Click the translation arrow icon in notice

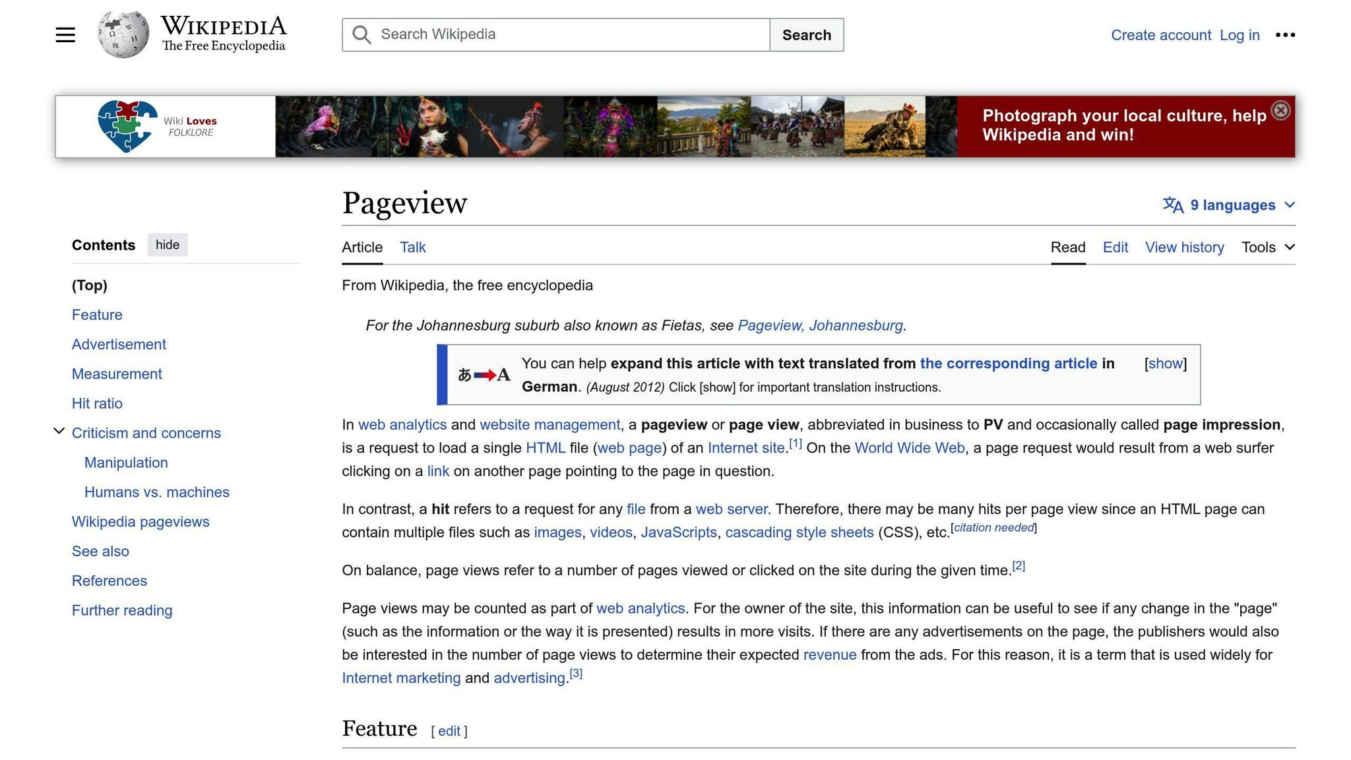(484, 375)
